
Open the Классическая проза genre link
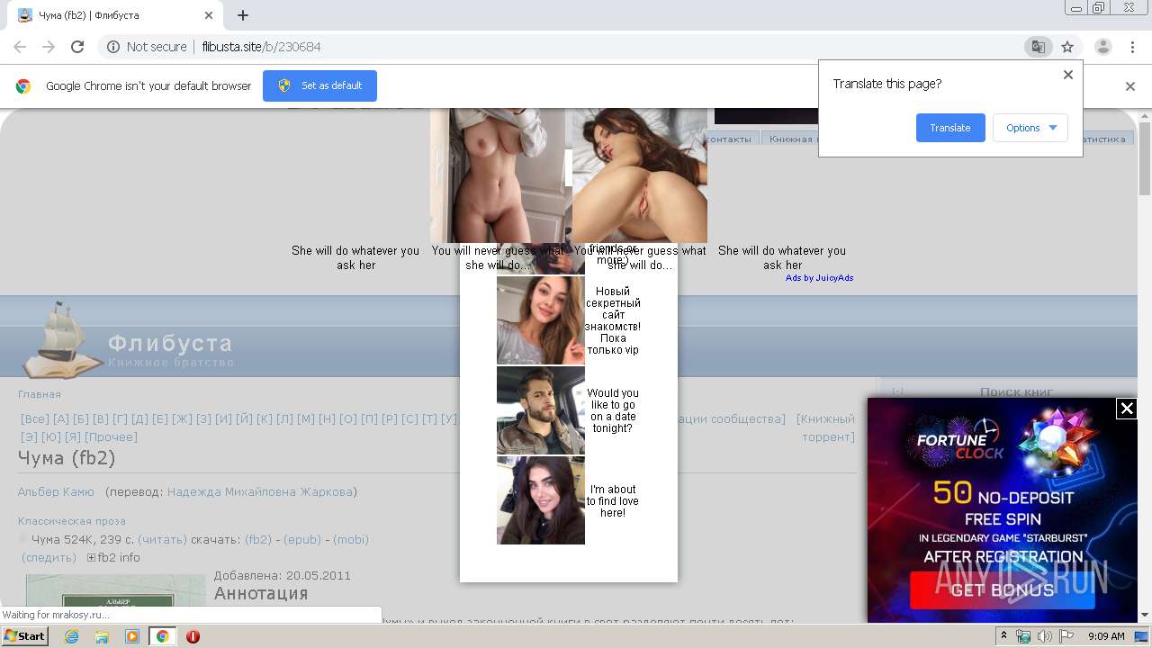pos(72,521)
